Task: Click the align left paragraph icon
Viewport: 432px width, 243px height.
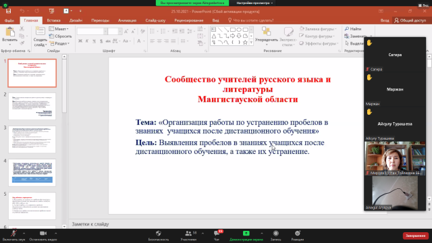Action: click(153, 41)
